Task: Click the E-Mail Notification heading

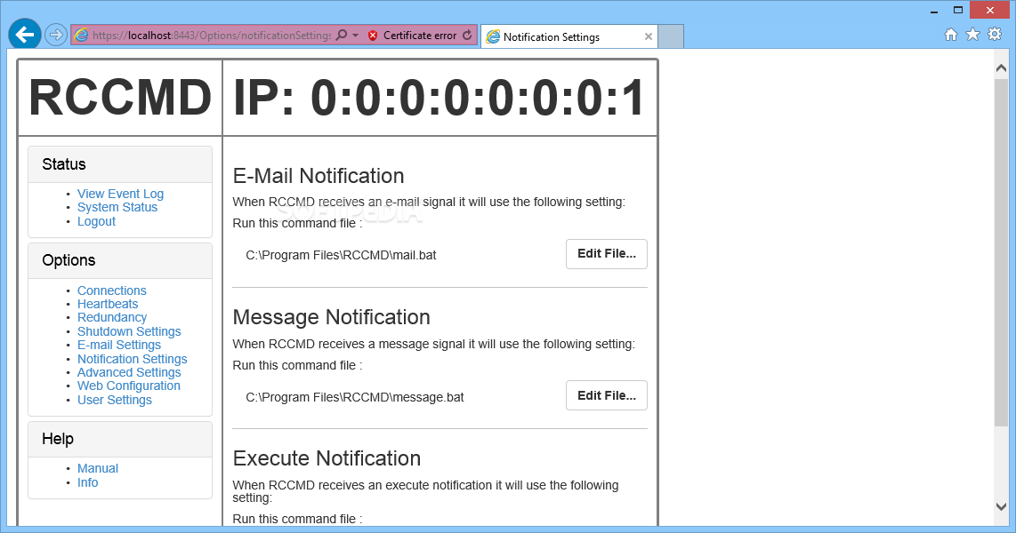Action: point(319,176)
